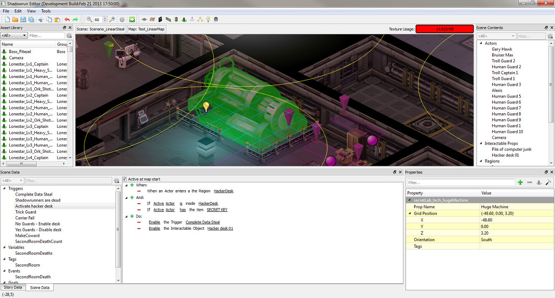This screenshot has height=298, width=555.
Task: Click the Name column header in Asset Library
Action: pyautogui.click(x=28, y=44)
